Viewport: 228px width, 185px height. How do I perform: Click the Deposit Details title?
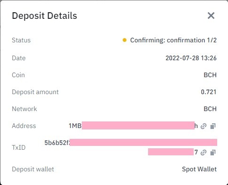pos(45,16)
